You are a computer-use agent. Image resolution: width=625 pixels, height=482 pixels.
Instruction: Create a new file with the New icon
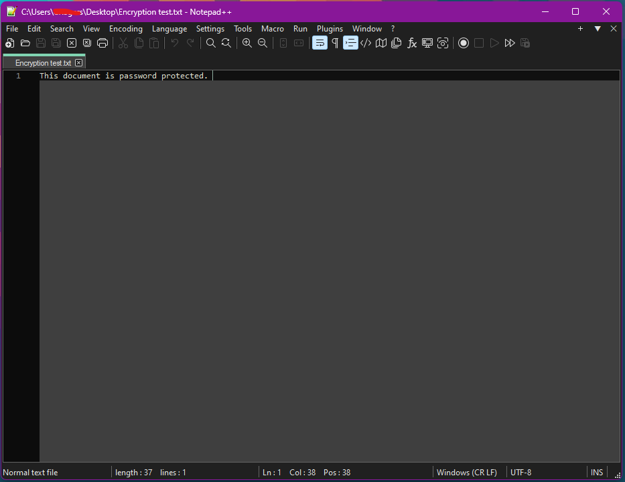pyautogui.click(x=10, y=43)
